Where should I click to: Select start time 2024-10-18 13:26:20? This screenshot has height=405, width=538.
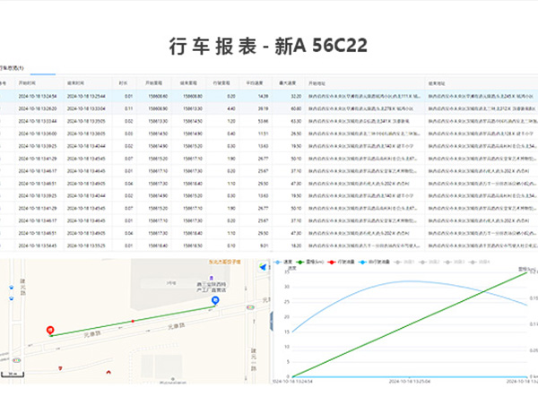pyautogui.click(x=38, y=108)
